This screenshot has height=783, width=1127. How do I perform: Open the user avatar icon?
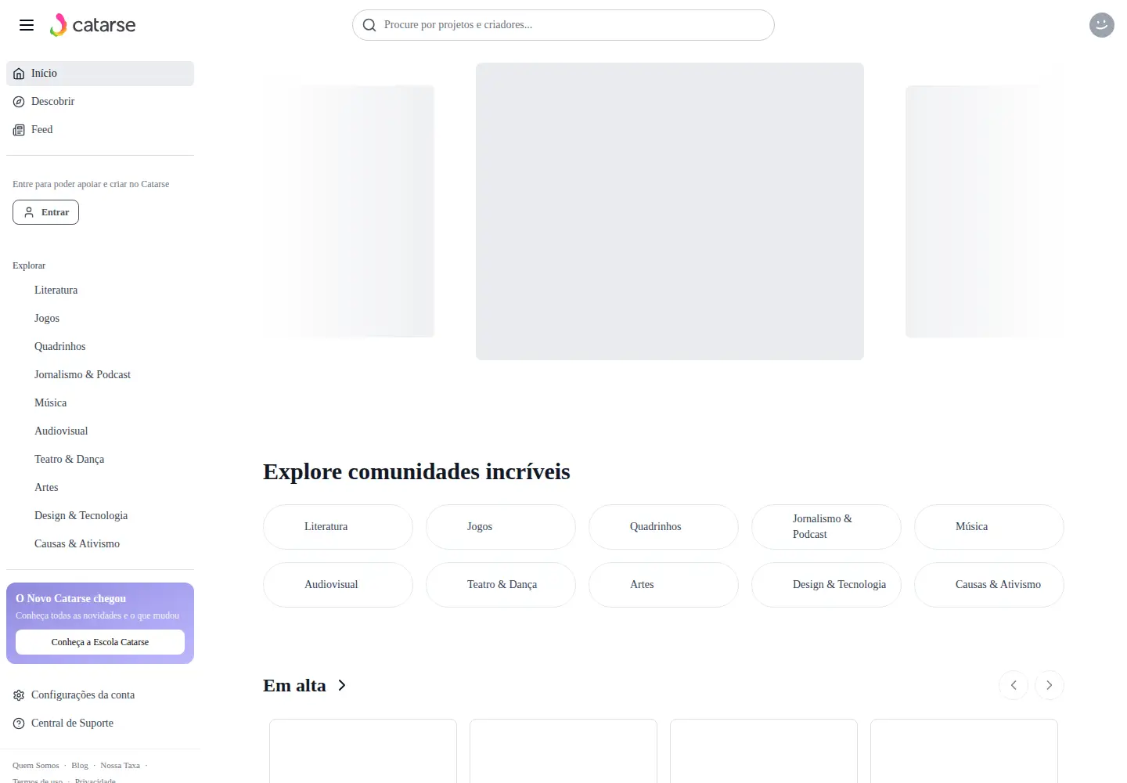point(1102,25)
